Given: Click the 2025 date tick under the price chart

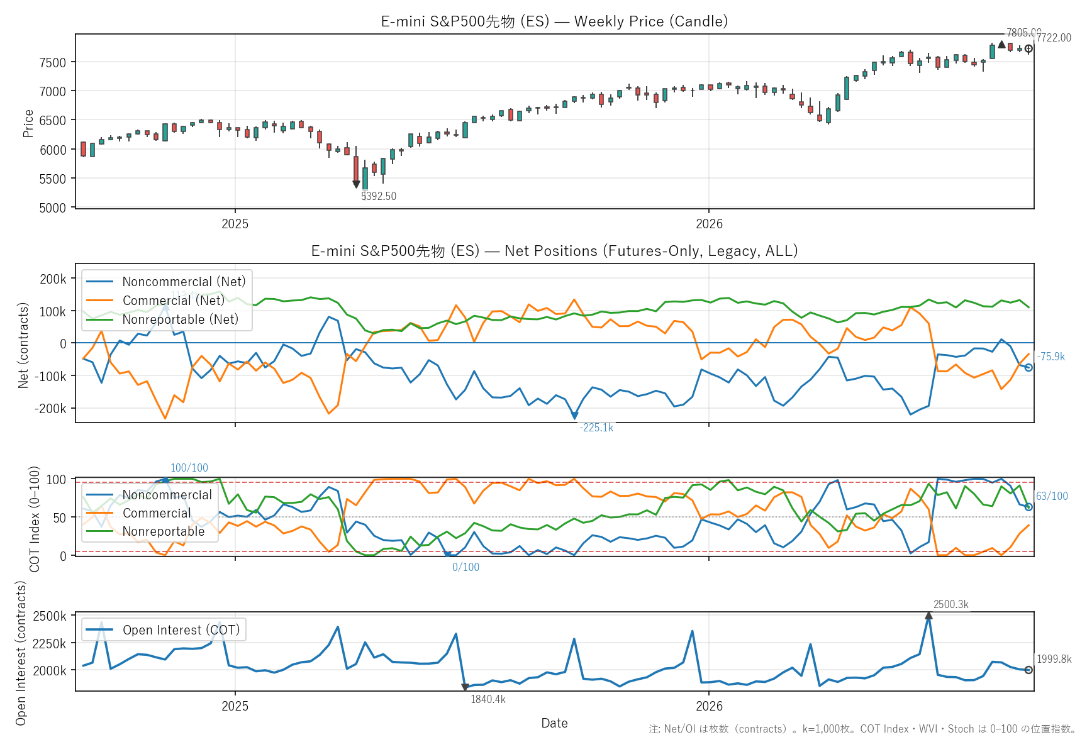Looking at the screenshot, I should (235, 224).
